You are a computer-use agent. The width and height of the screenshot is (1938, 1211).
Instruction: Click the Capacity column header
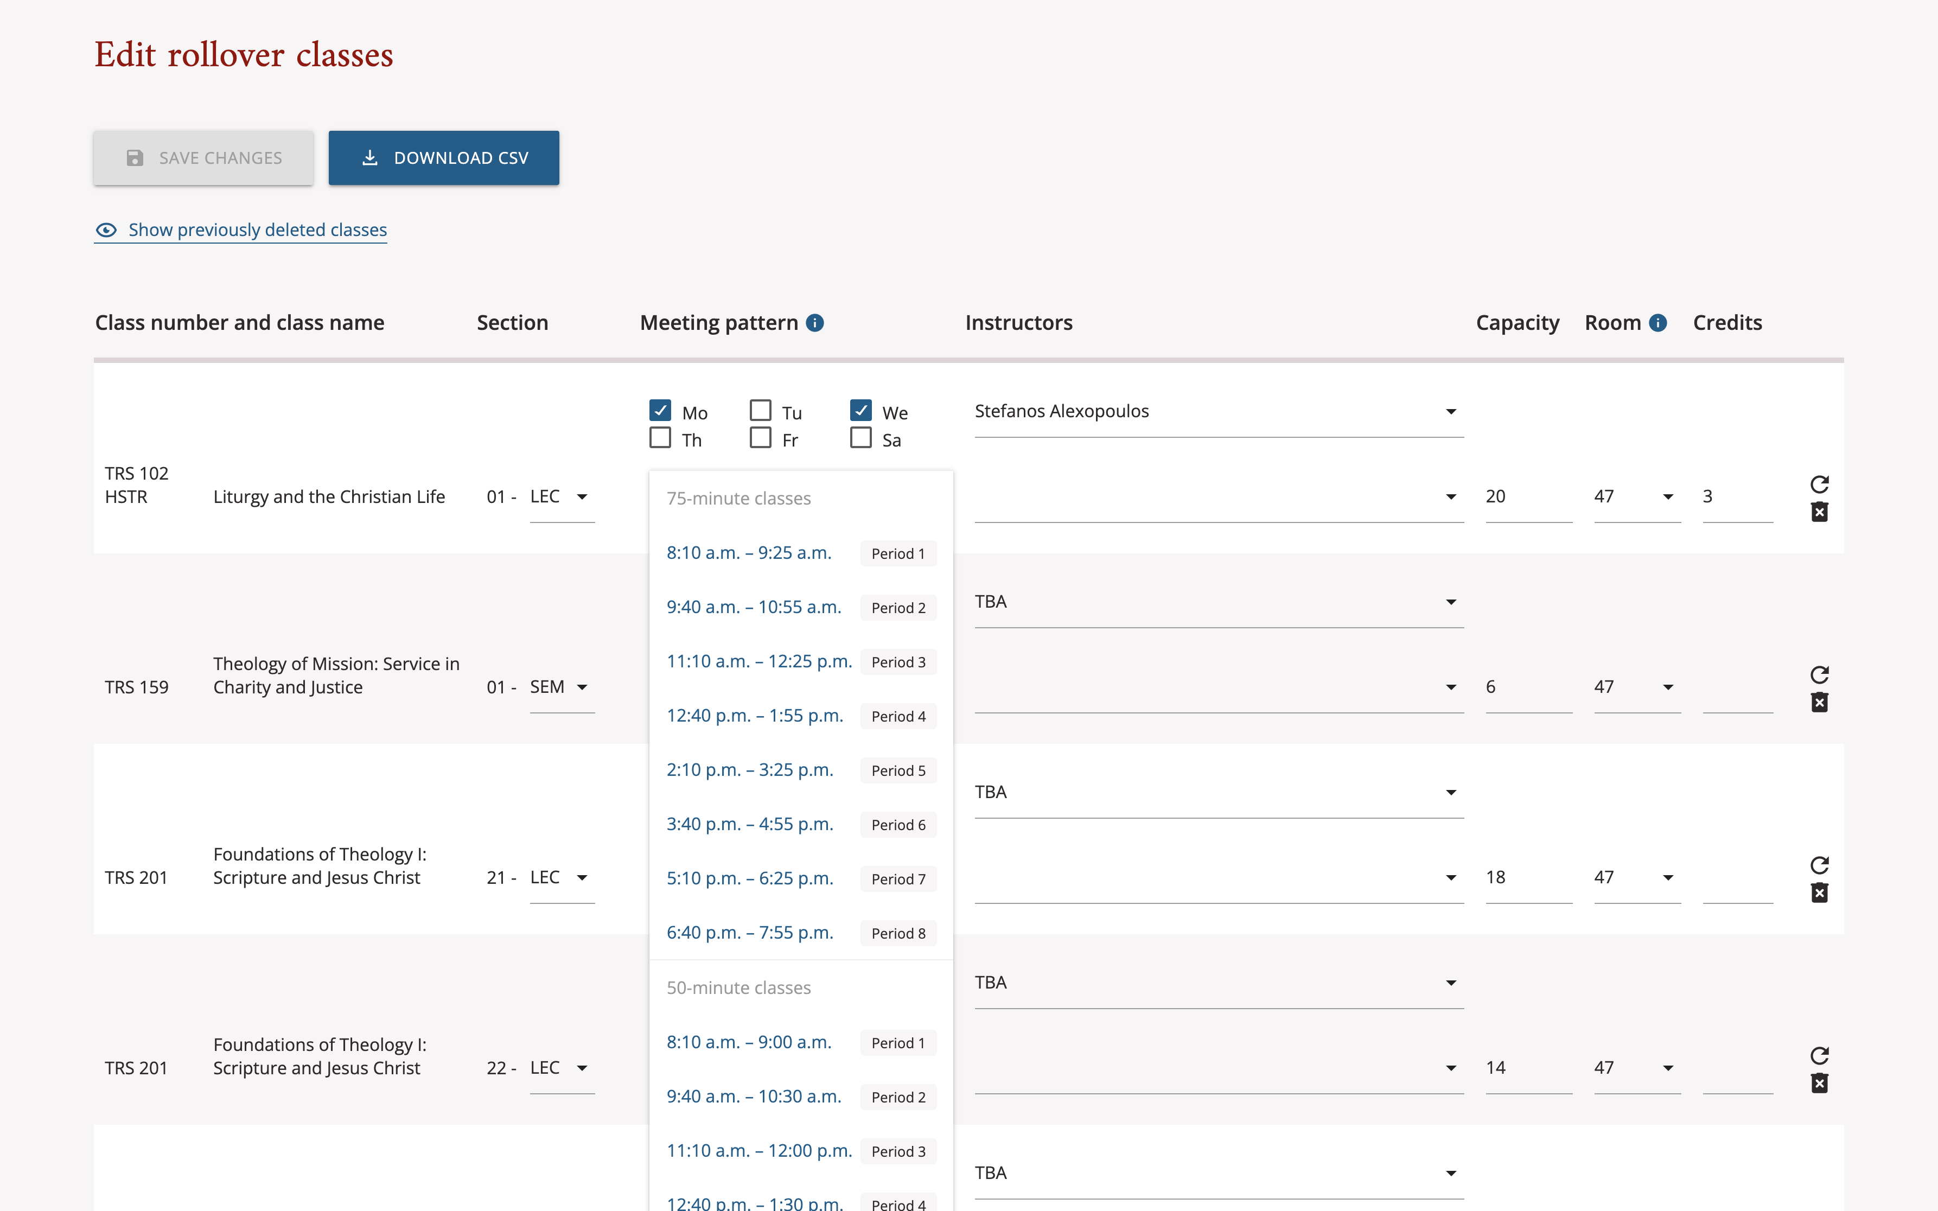pyautogui.click(x=1518, y=323)
